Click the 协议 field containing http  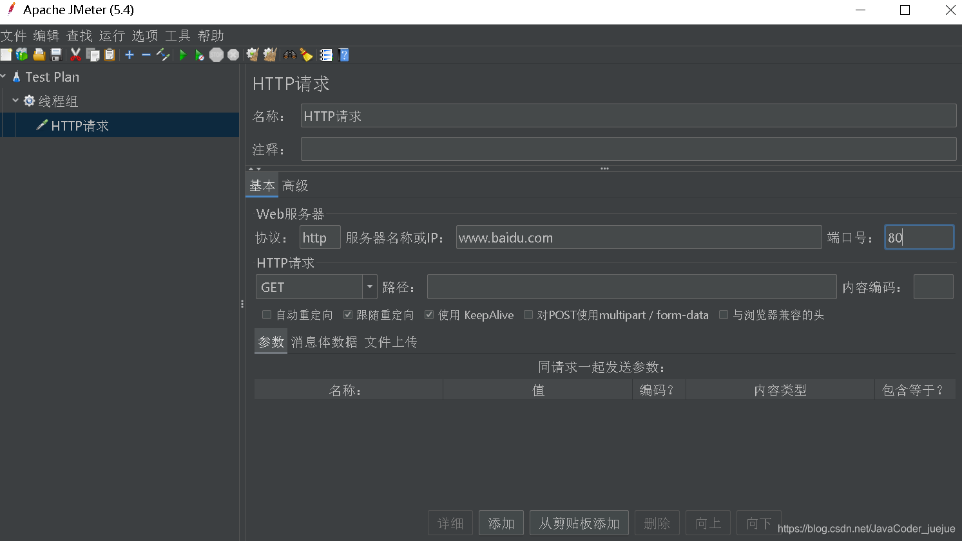pyautogui.click(x=320, y=237)
